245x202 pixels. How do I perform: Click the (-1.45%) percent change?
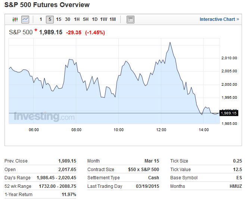pos(95,32)
